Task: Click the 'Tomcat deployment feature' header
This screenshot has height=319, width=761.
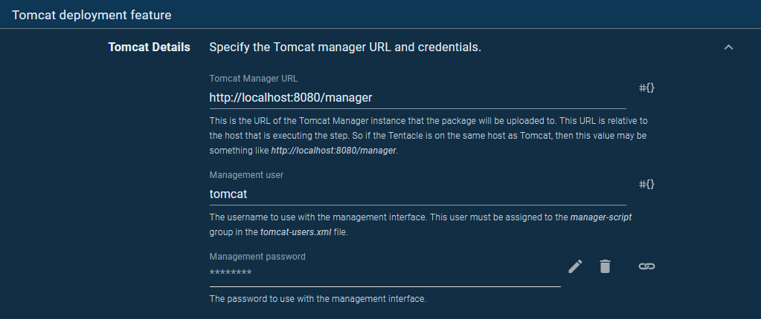Action: 91,14
